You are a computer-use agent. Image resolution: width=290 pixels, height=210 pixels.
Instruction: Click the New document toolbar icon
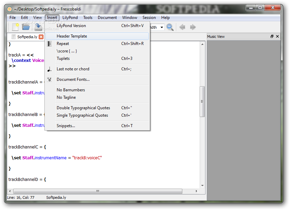click(15, 27)
